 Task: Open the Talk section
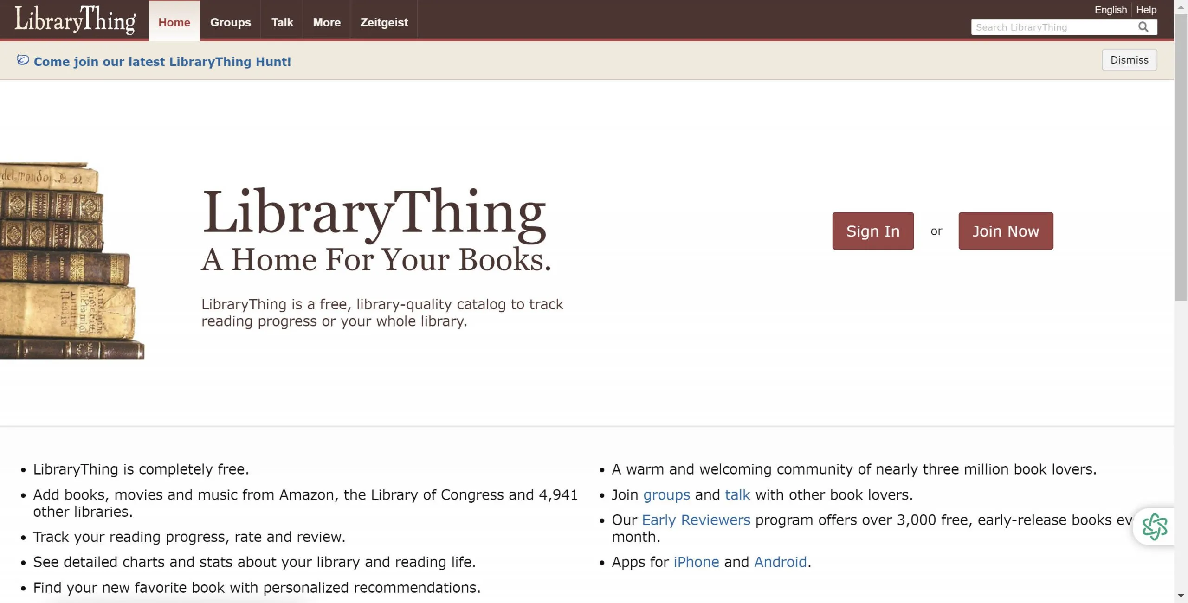282,22
